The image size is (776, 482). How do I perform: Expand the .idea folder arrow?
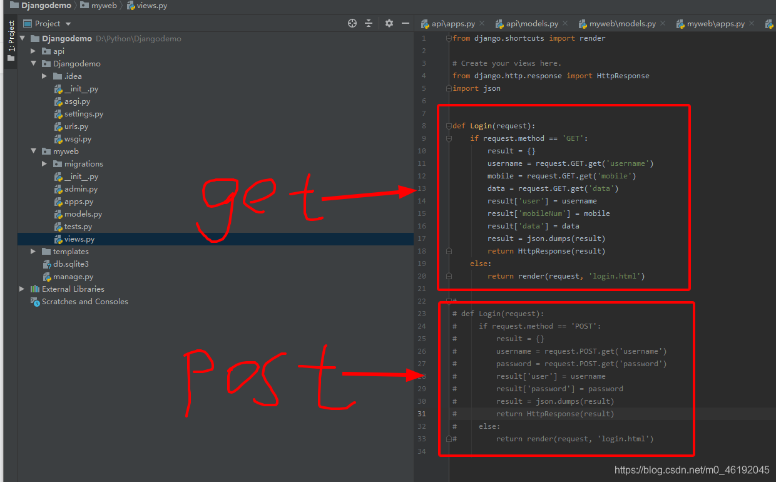point(45,76)
